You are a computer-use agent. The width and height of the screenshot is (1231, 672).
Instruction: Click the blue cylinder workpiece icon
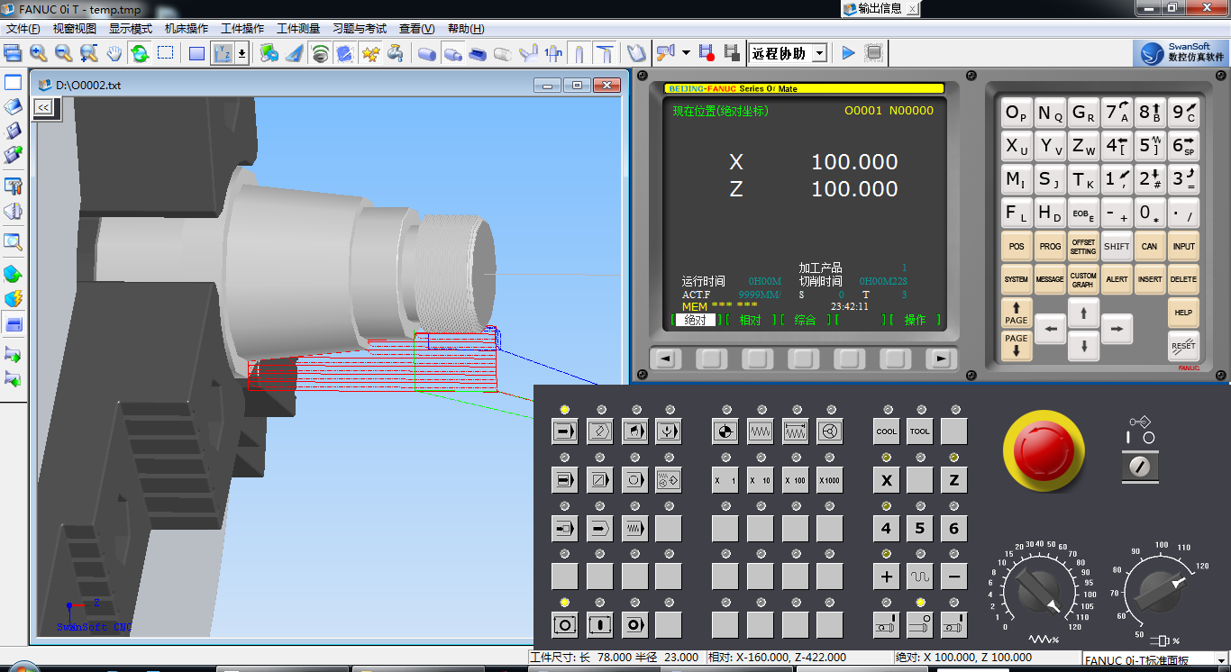pyautogui.click(x=427, y=53)
